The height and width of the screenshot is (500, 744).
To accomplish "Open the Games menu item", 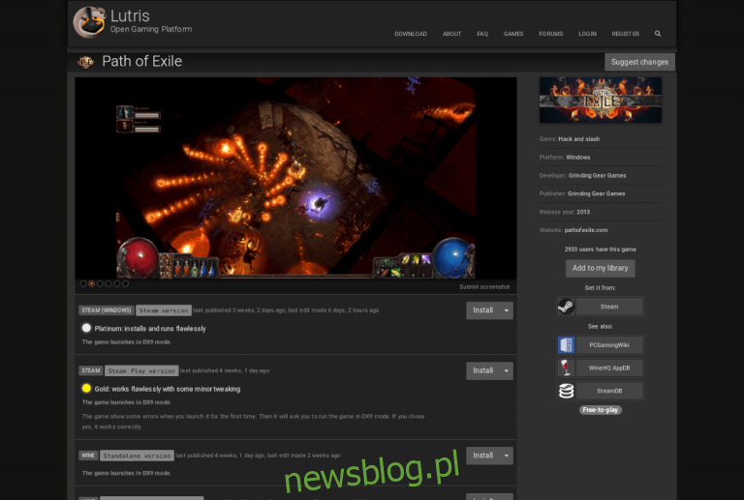I will [x=513, y=34].
